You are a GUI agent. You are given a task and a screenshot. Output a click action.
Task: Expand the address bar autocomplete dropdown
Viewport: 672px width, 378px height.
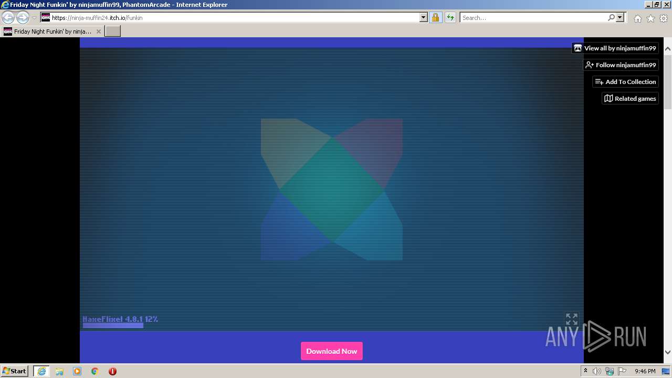point(424,17)
